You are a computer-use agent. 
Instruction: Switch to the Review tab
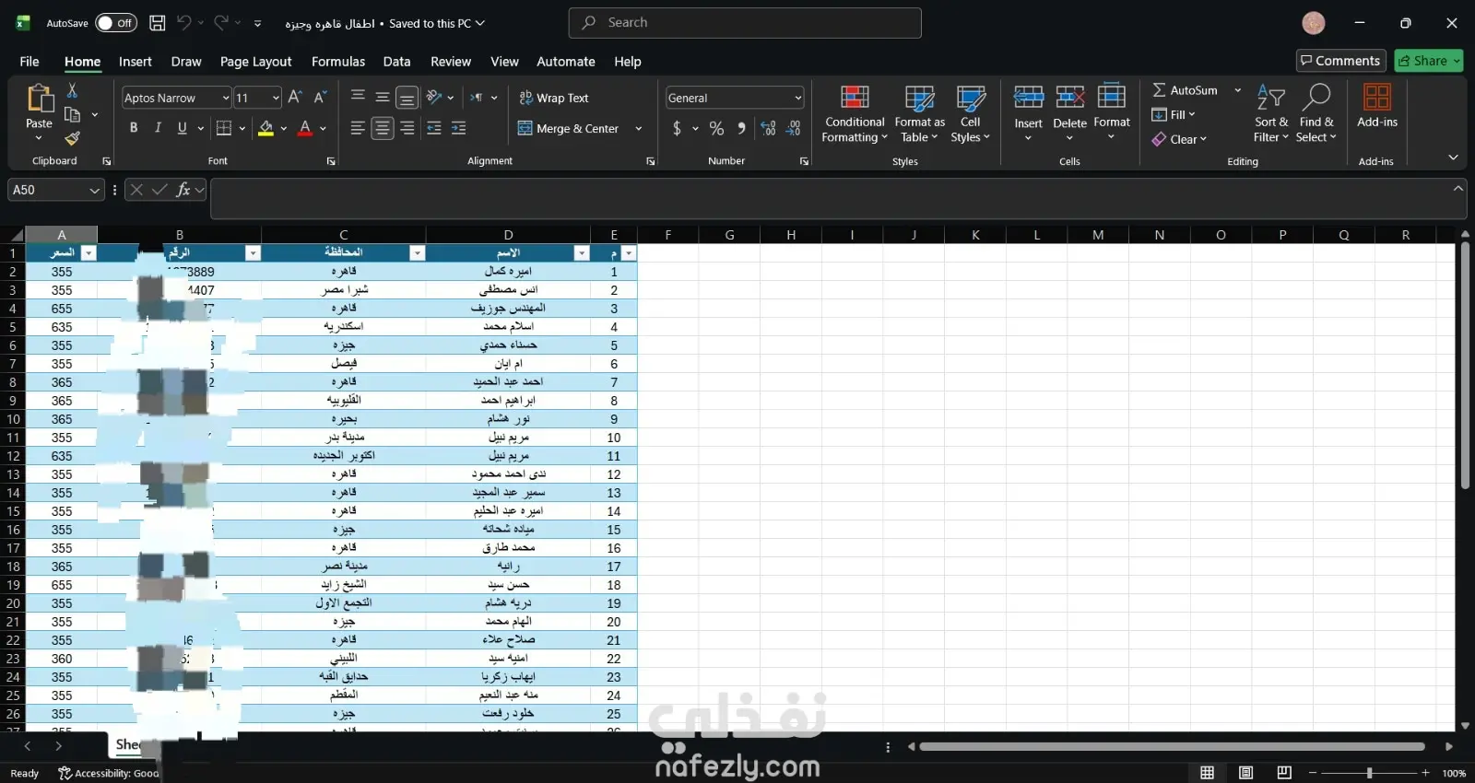(451, 62)
